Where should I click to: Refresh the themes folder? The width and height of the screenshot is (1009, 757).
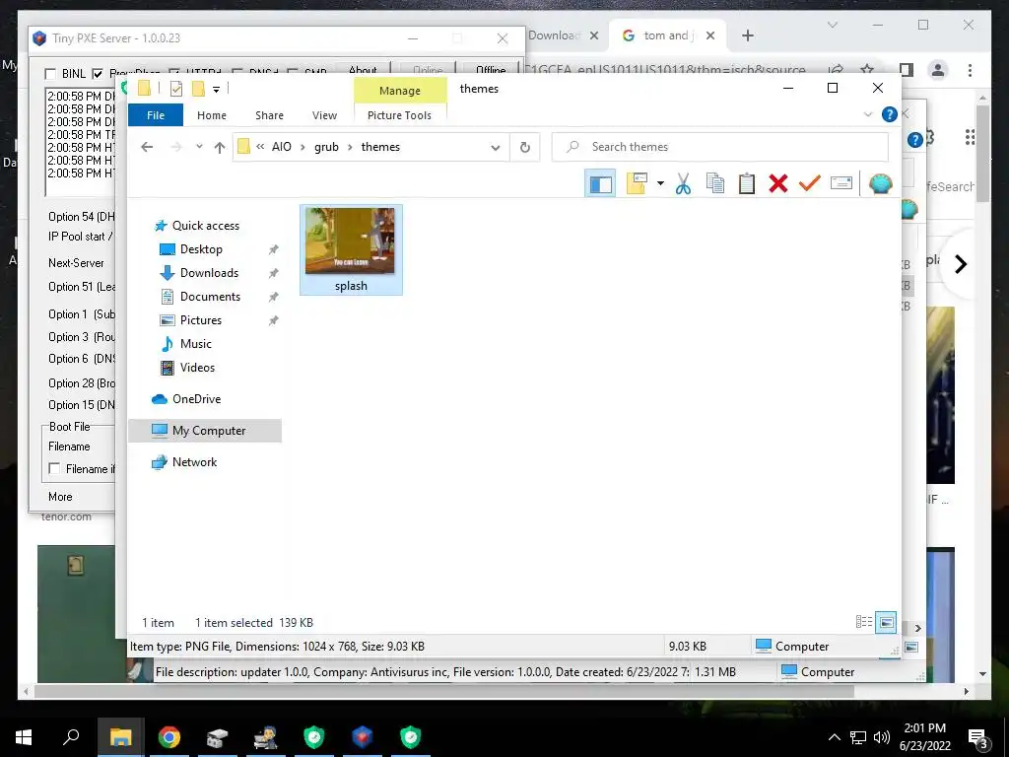[525, 148]
